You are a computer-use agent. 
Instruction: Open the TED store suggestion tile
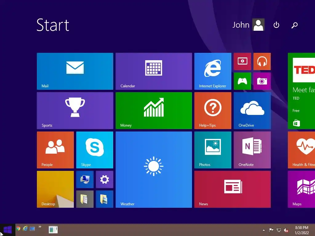pyautogui.click(x=301, y=91)
